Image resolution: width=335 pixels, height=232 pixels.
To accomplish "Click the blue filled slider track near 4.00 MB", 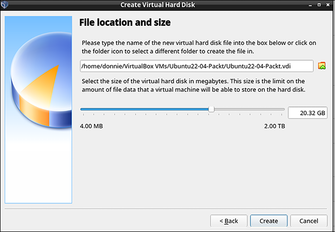I will pyautogui.click(x=145, y=109).
